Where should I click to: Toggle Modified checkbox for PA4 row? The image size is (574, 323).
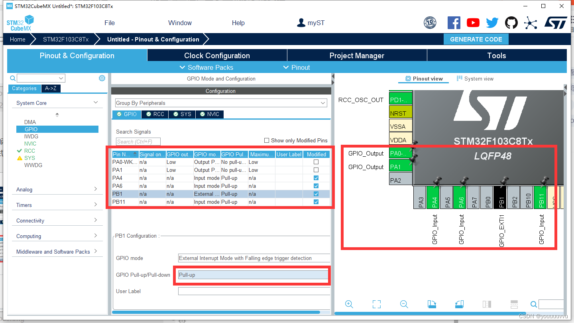(x=316, y=178)
